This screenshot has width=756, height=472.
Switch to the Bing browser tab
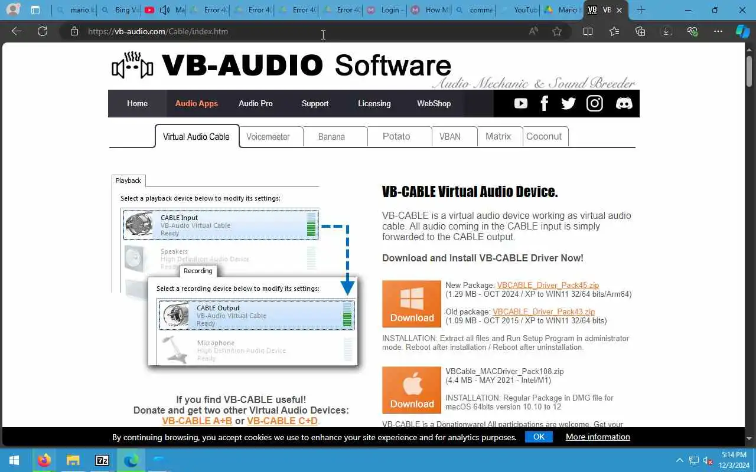pyautogui.click(x=119, y=9)
